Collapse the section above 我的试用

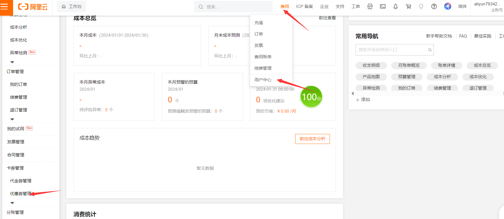click(x=12, y=119)
